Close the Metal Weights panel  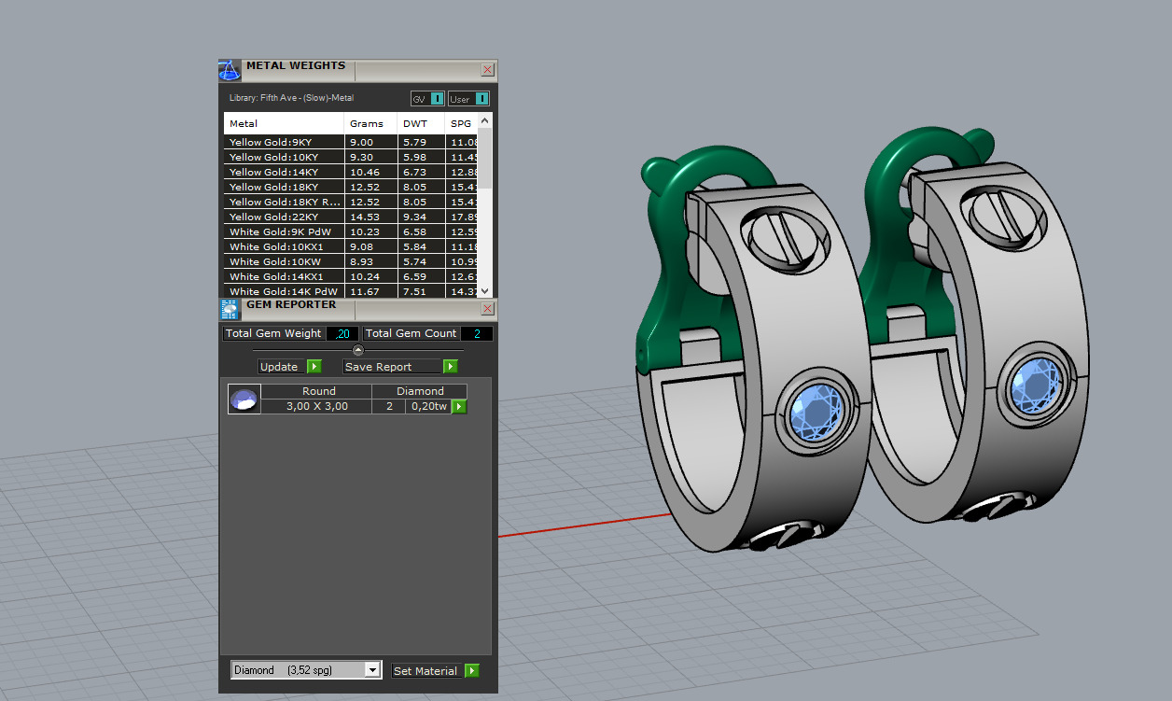487,69
